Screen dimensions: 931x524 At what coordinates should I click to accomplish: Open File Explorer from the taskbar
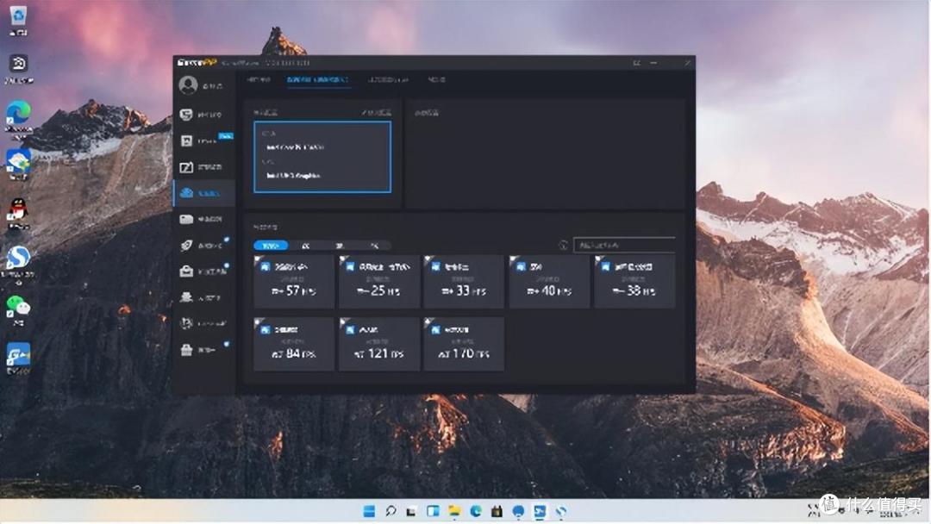coord(454,511)
